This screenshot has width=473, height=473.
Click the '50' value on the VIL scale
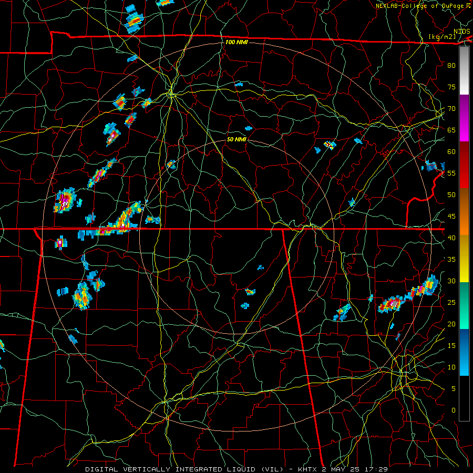(451, 194)
